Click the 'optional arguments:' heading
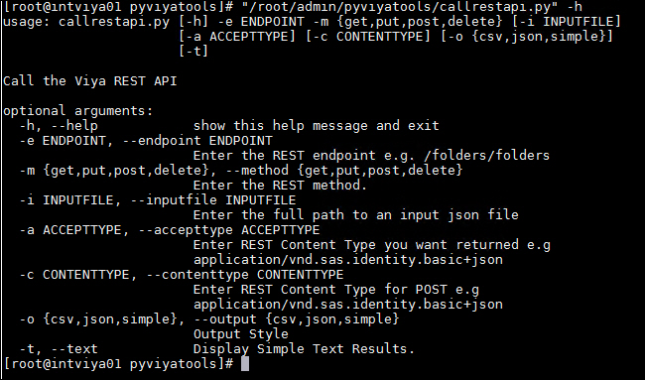 (78, 111)
